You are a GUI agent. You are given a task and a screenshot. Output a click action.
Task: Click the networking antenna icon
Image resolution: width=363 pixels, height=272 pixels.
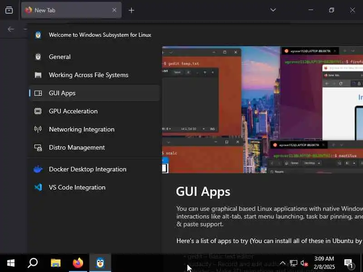[x=38, y=129]
